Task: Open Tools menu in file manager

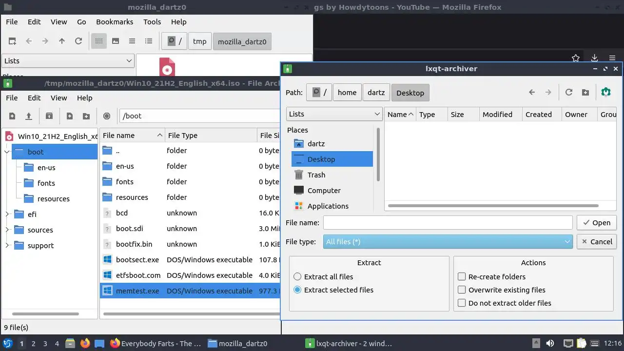Action: coord(152,22)
